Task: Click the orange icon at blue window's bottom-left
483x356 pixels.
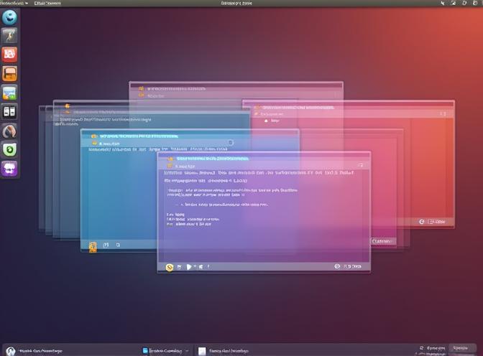Action: (x=93, y=246)
